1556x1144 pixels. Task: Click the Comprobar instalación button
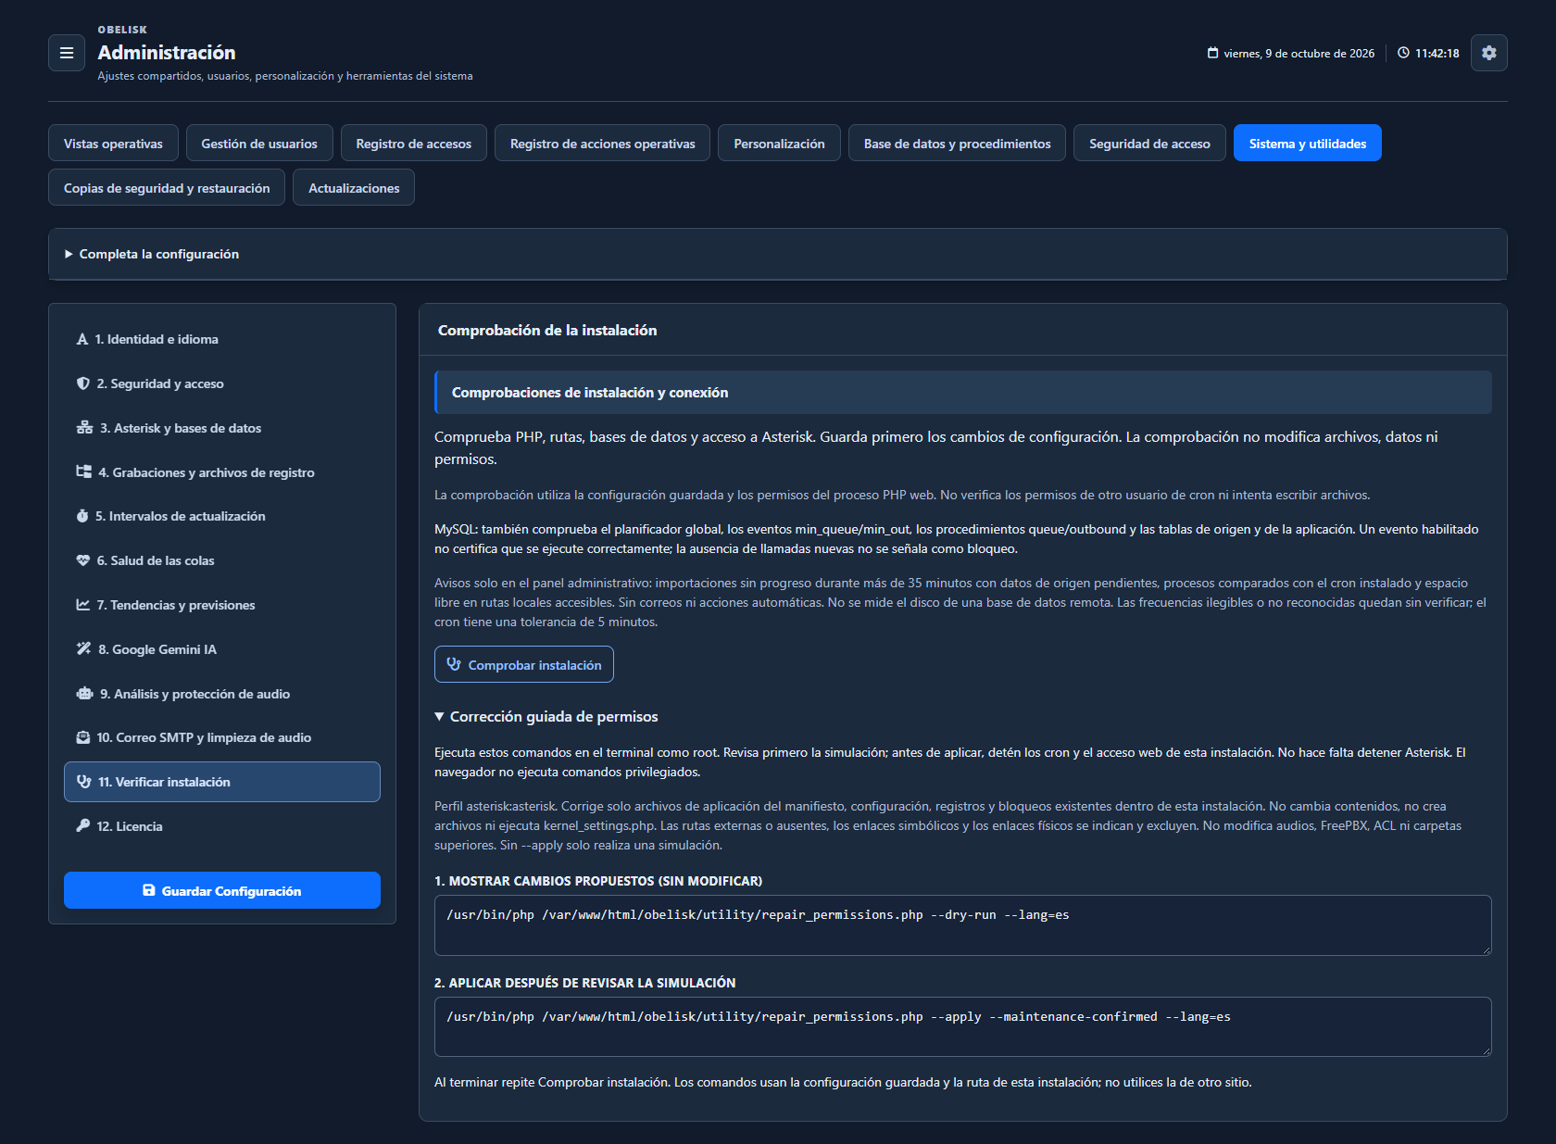point(524,664)
